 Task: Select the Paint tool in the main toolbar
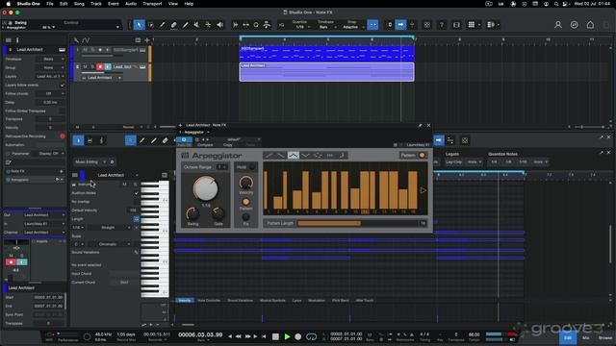[186, 25]
